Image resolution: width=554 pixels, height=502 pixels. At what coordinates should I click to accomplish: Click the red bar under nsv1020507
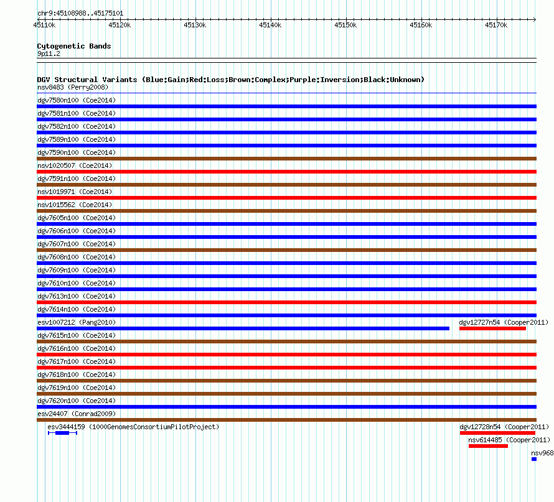(286, 172)
